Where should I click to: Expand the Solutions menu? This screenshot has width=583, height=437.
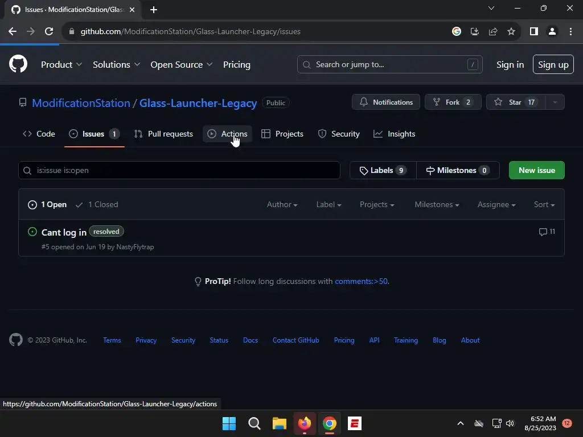[x=116, y=65]
